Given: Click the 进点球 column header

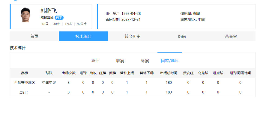Looking at the screenshot, I should [x=218, y=73].
